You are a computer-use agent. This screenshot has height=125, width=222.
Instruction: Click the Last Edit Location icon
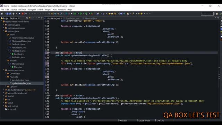coord(139,14)
